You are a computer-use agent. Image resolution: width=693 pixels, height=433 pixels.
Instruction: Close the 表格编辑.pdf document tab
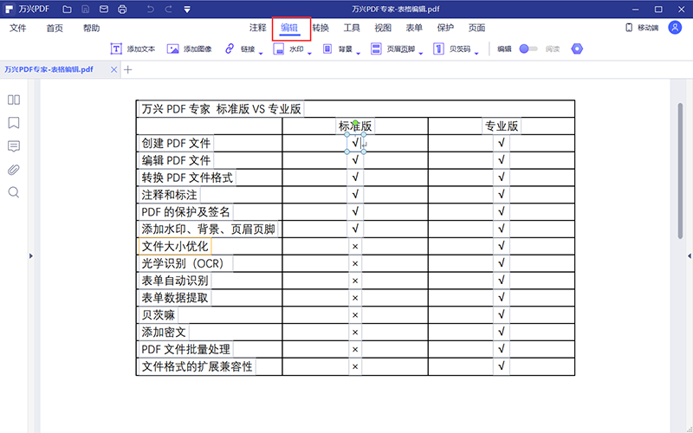coord(114,69)
